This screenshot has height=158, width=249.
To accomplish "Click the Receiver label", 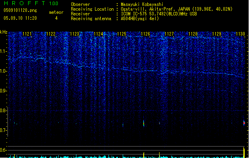I will coord(80,14).
